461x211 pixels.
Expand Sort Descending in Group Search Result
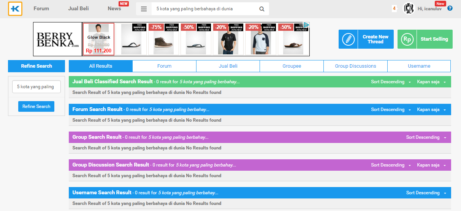point(426,138)
